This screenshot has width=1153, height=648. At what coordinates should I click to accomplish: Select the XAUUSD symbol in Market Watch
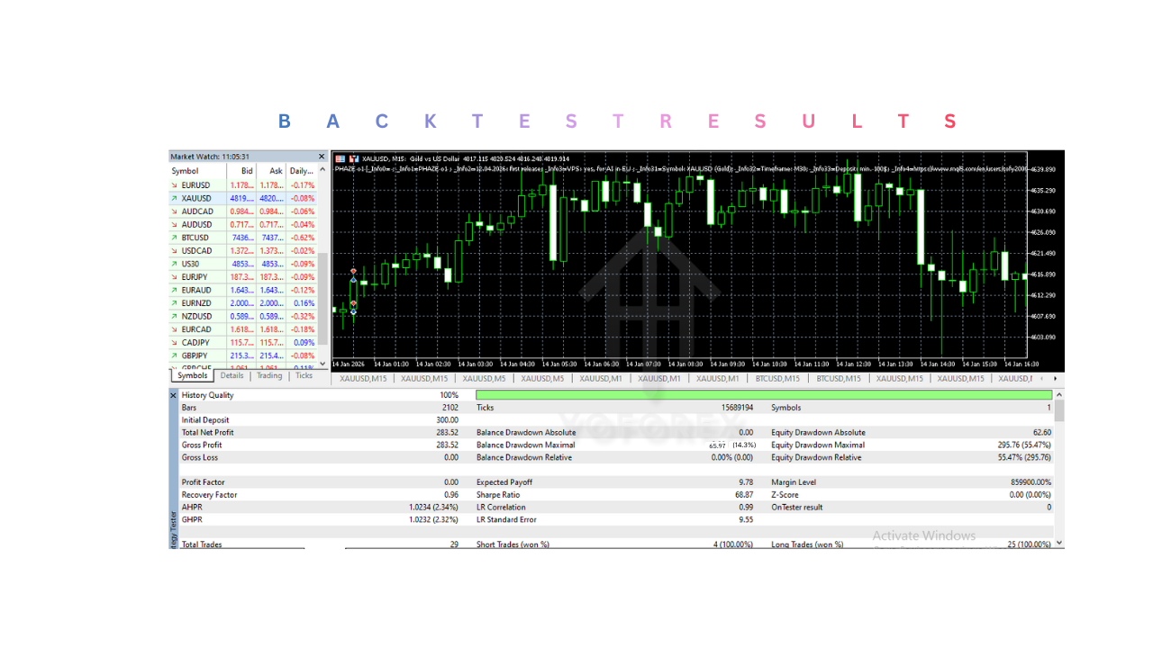pyautogui.click(x=196, y=198)
